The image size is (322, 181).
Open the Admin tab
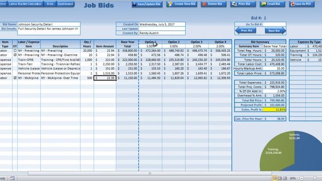(3, 4)
